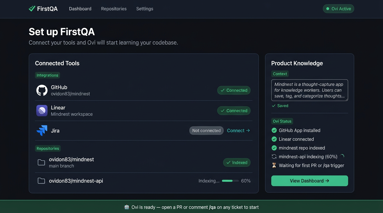Click the GitHub octocat icon

pos(42,90)
